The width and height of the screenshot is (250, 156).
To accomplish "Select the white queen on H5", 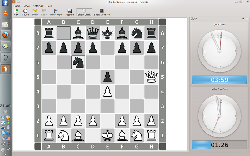I will [x=151, y=77].
